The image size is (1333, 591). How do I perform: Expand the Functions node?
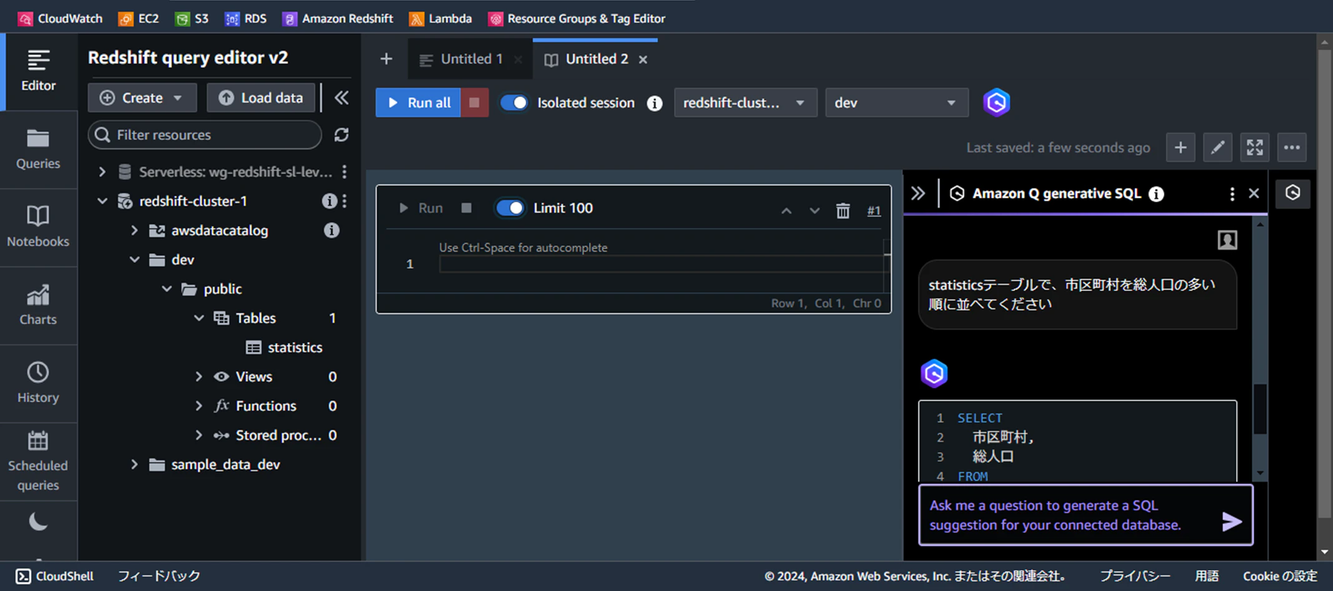click(199, 406)
